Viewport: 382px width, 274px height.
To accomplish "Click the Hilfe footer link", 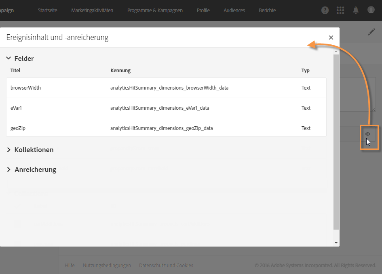I will pyautogui.click(x=70, y=265).
